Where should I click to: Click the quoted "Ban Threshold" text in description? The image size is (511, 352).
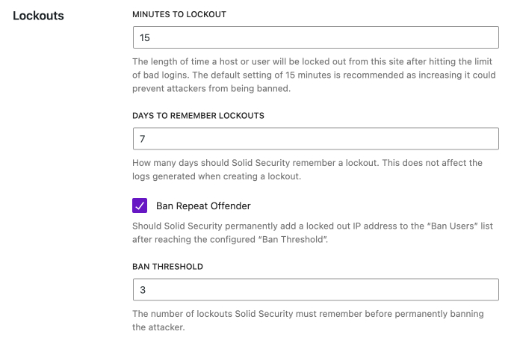(x=292, y=240)
